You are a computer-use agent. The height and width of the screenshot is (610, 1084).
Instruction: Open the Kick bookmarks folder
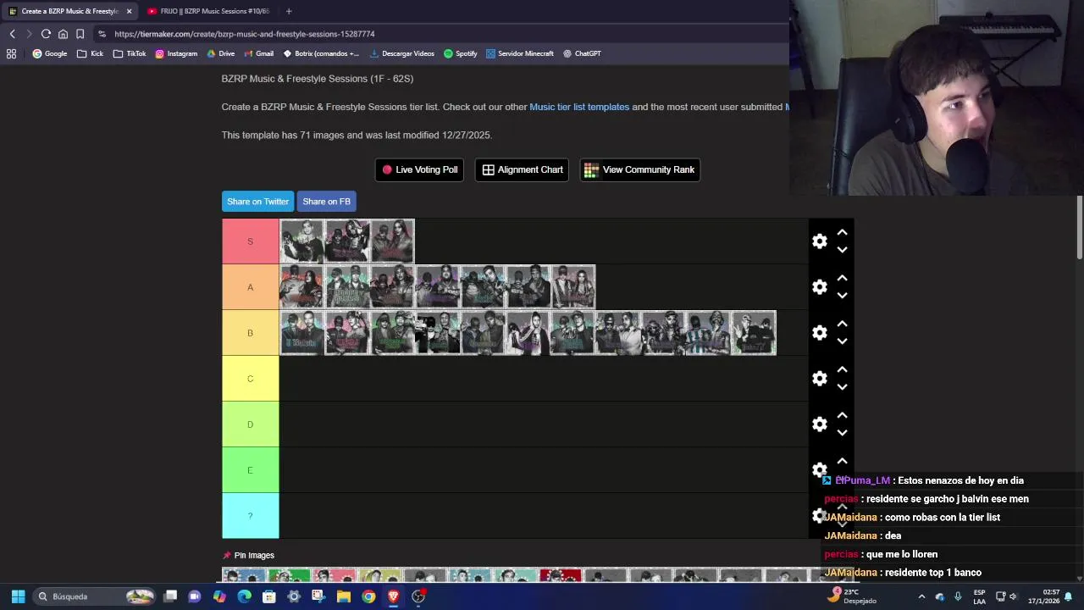[90, 53]
